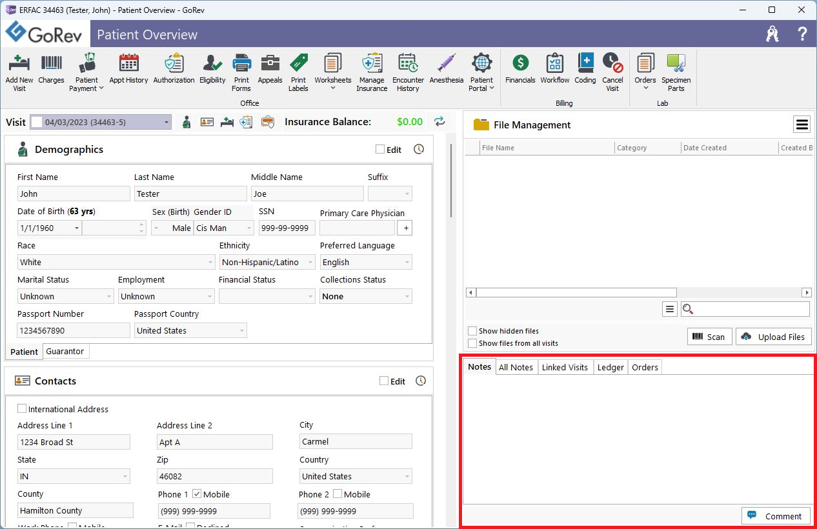This screenshot has height=529, width=817.
Task: Sort files by Date Created column
Action: 730,148
